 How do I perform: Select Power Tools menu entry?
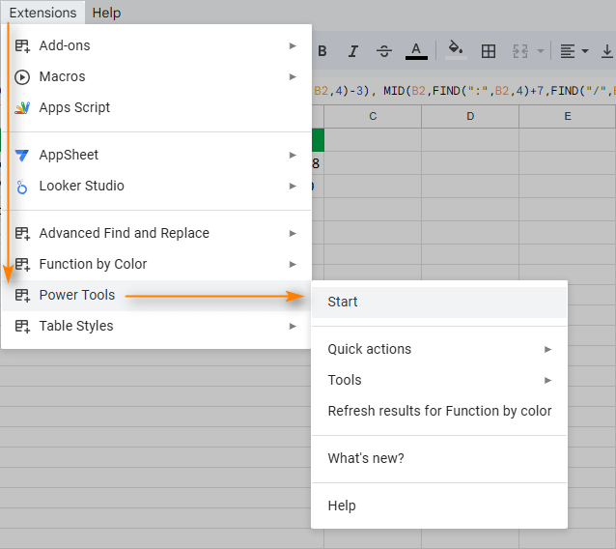tap(156, 295)
